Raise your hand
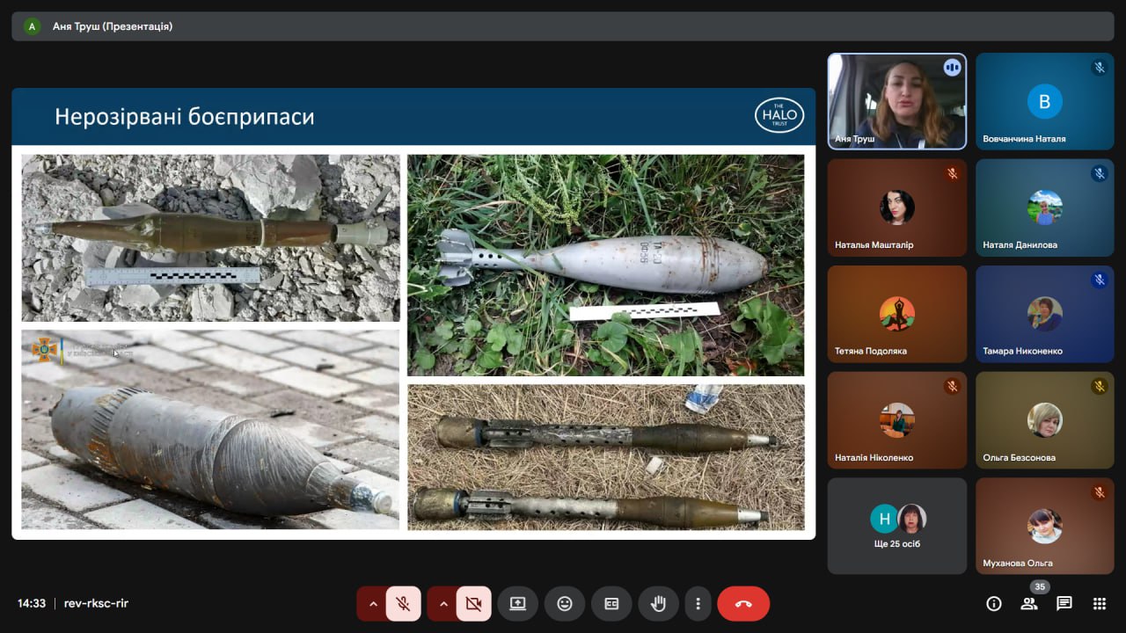The image size is (1126, 633). tap(658, 604)
